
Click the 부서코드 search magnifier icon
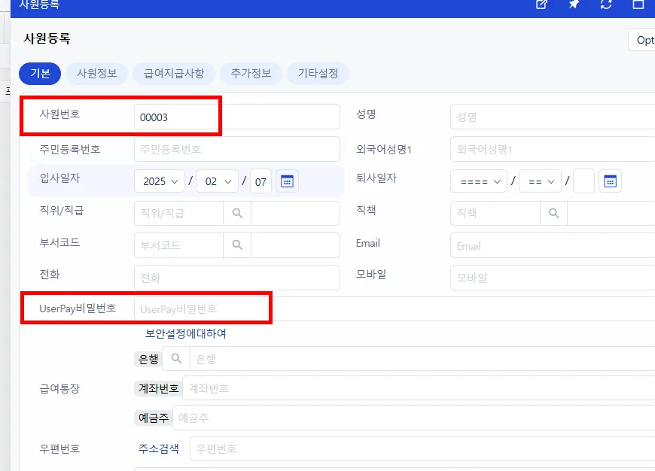coord(237,245)
